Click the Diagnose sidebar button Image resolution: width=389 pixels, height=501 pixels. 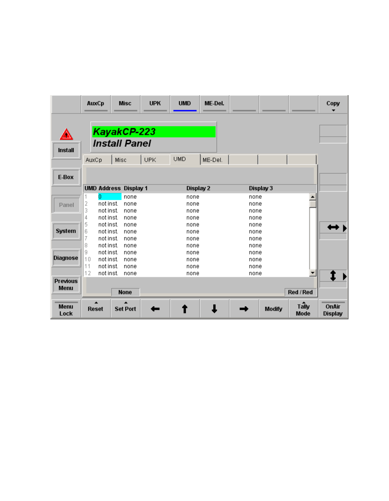pos(66,258)
